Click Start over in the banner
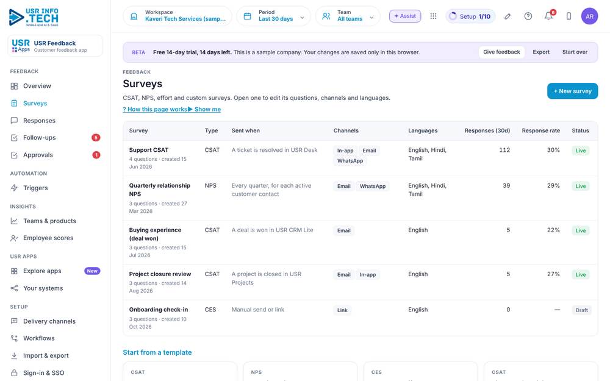The height and width of the screenshot is (381, 610). tap(575, 52)
